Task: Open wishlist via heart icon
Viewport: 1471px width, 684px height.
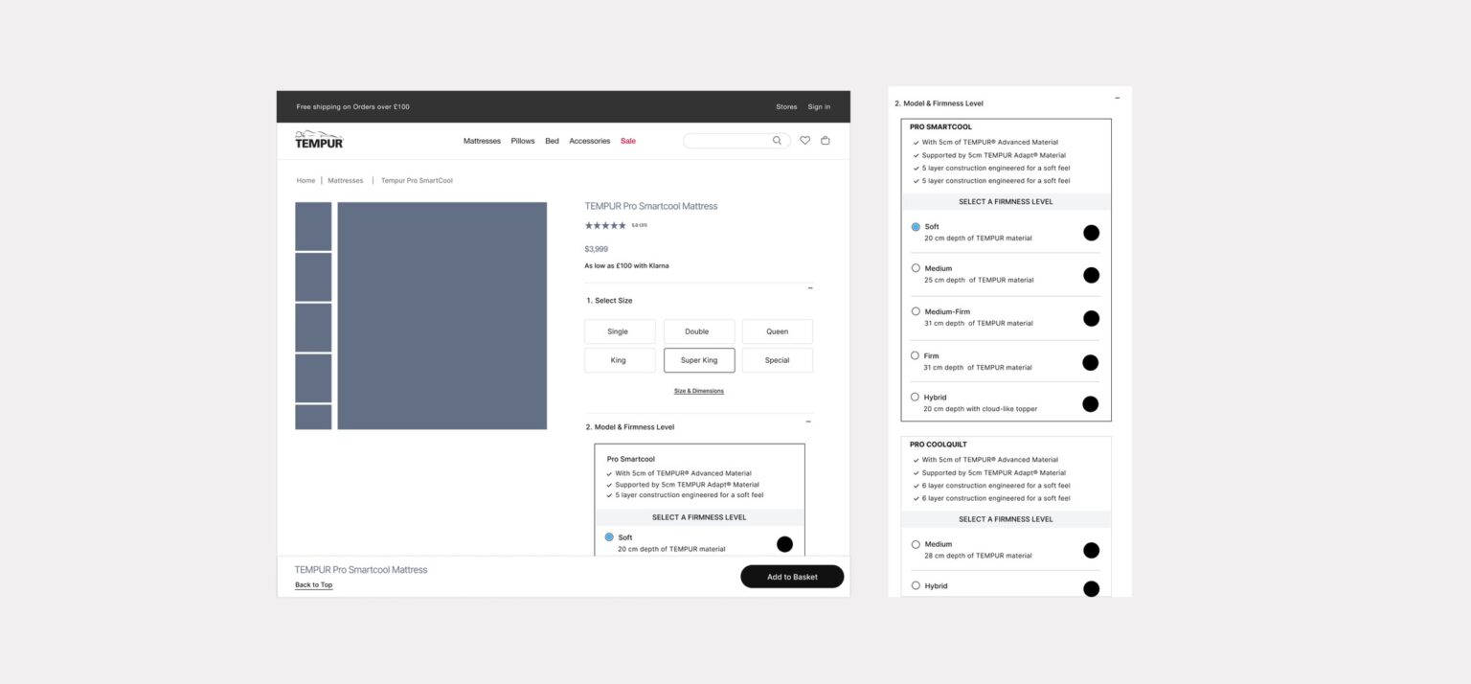Action: 804,141
